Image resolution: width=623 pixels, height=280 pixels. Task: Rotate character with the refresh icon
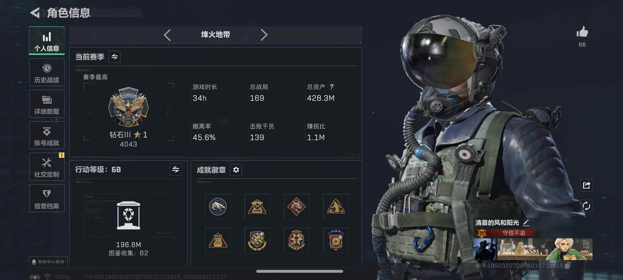(586, 206)
